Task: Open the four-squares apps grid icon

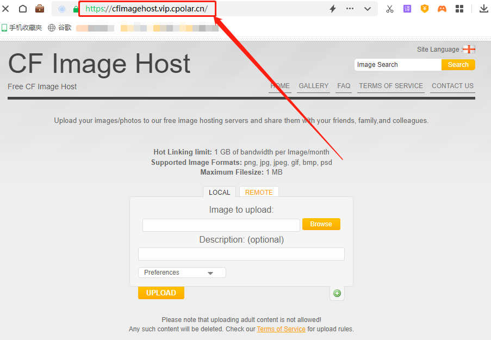Action: pyautogui.click(x=459, y=9)
